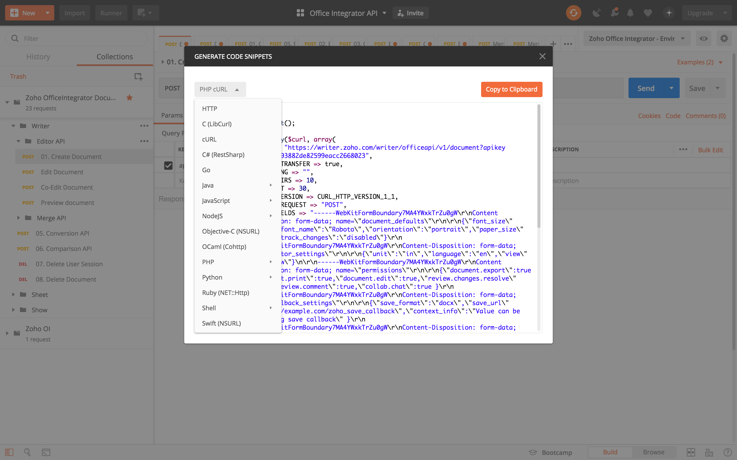
Task: Select Python from language list
Action: tap(212, 277)
